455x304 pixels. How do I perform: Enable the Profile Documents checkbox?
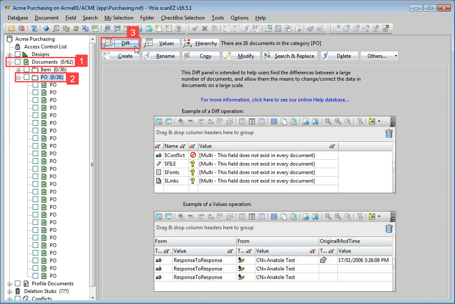coord(18,284)
